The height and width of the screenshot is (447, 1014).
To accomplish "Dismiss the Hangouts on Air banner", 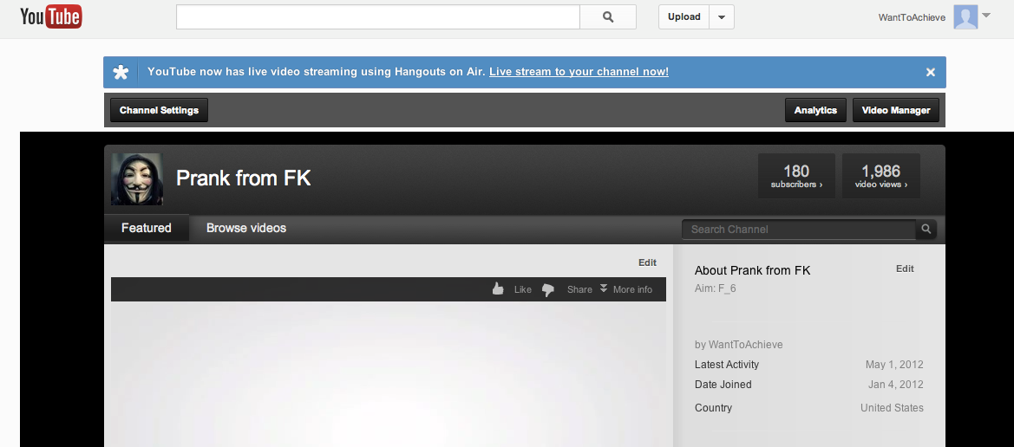I will click(x=931, y=73).
